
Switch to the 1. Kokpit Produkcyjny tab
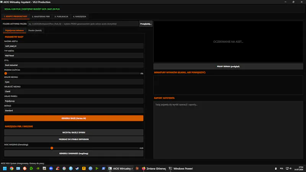tap(15, 16)
